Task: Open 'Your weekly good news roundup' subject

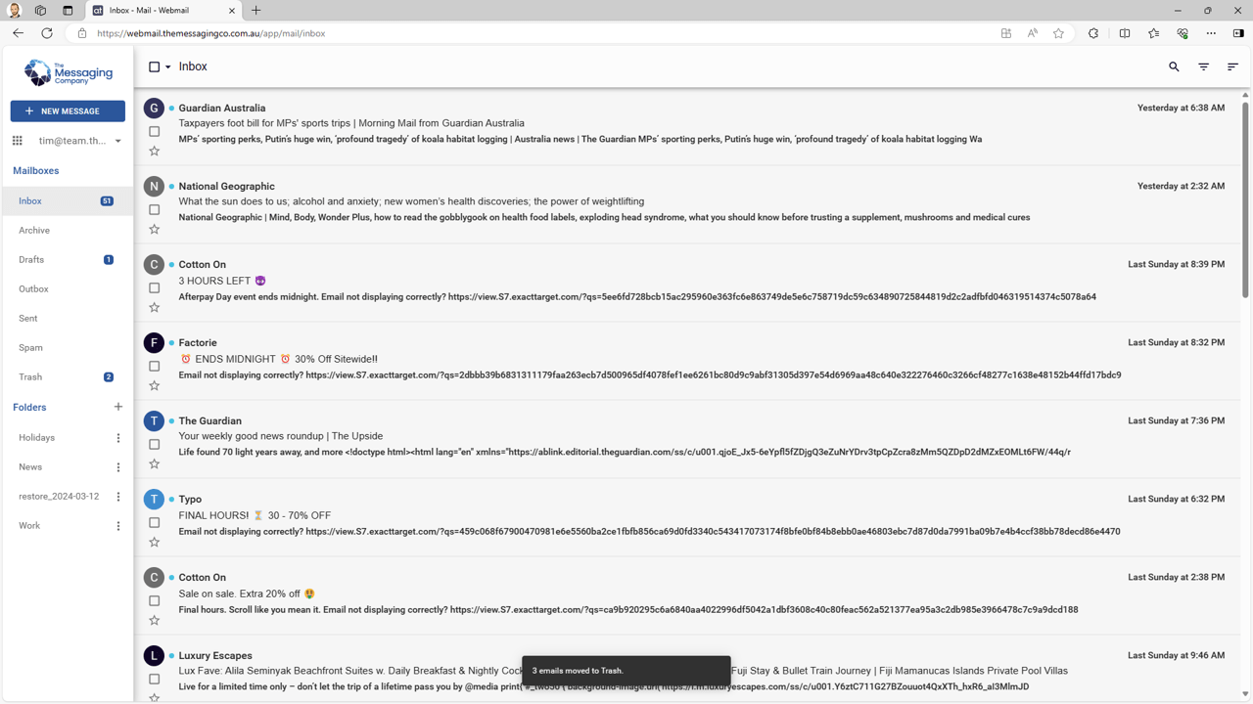Action: (281, 436)
